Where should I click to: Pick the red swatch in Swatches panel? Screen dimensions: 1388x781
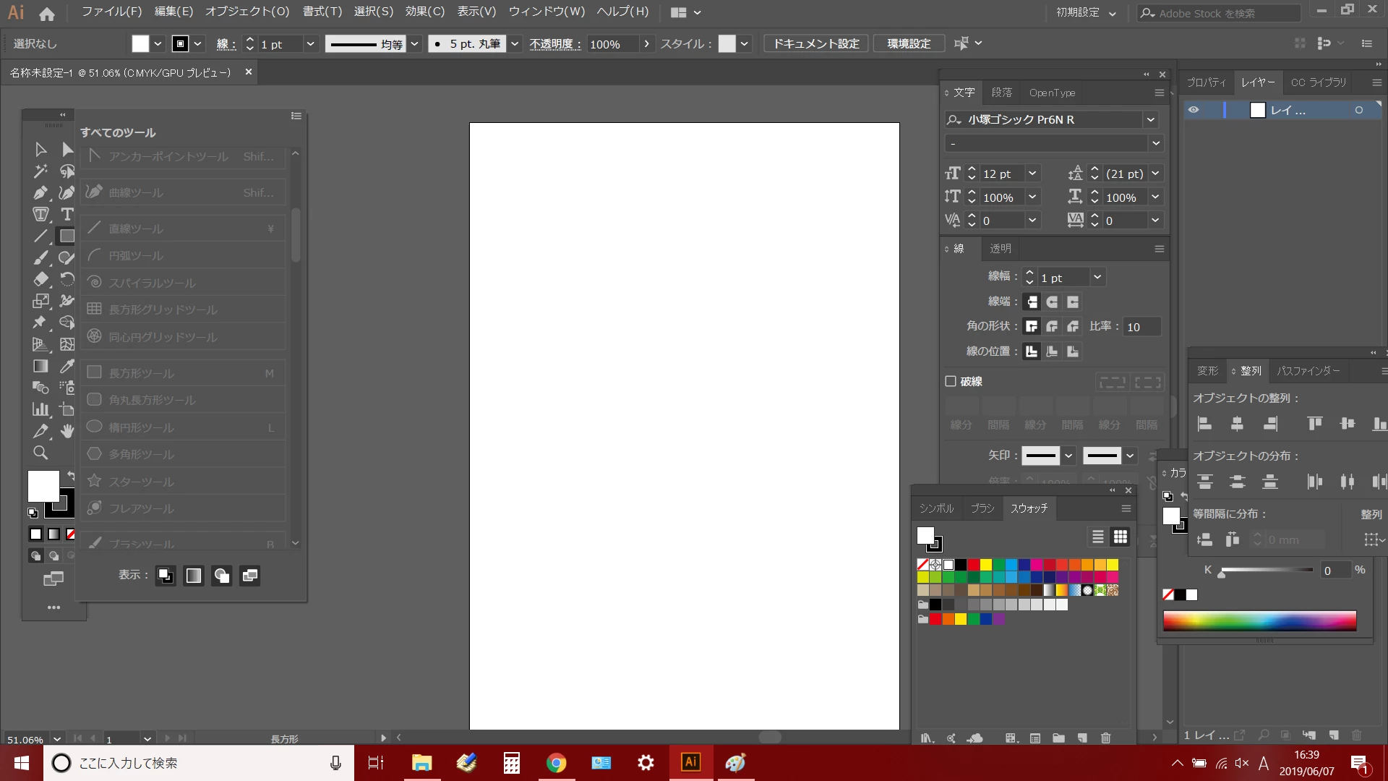tap(973, 565)
